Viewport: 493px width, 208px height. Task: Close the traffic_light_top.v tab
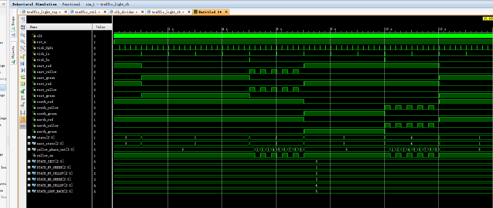pos(66,12)
